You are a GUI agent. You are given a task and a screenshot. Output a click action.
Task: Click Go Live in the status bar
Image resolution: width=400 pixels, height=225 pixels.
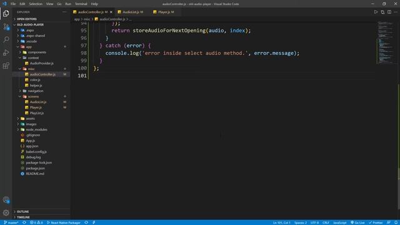357,222
